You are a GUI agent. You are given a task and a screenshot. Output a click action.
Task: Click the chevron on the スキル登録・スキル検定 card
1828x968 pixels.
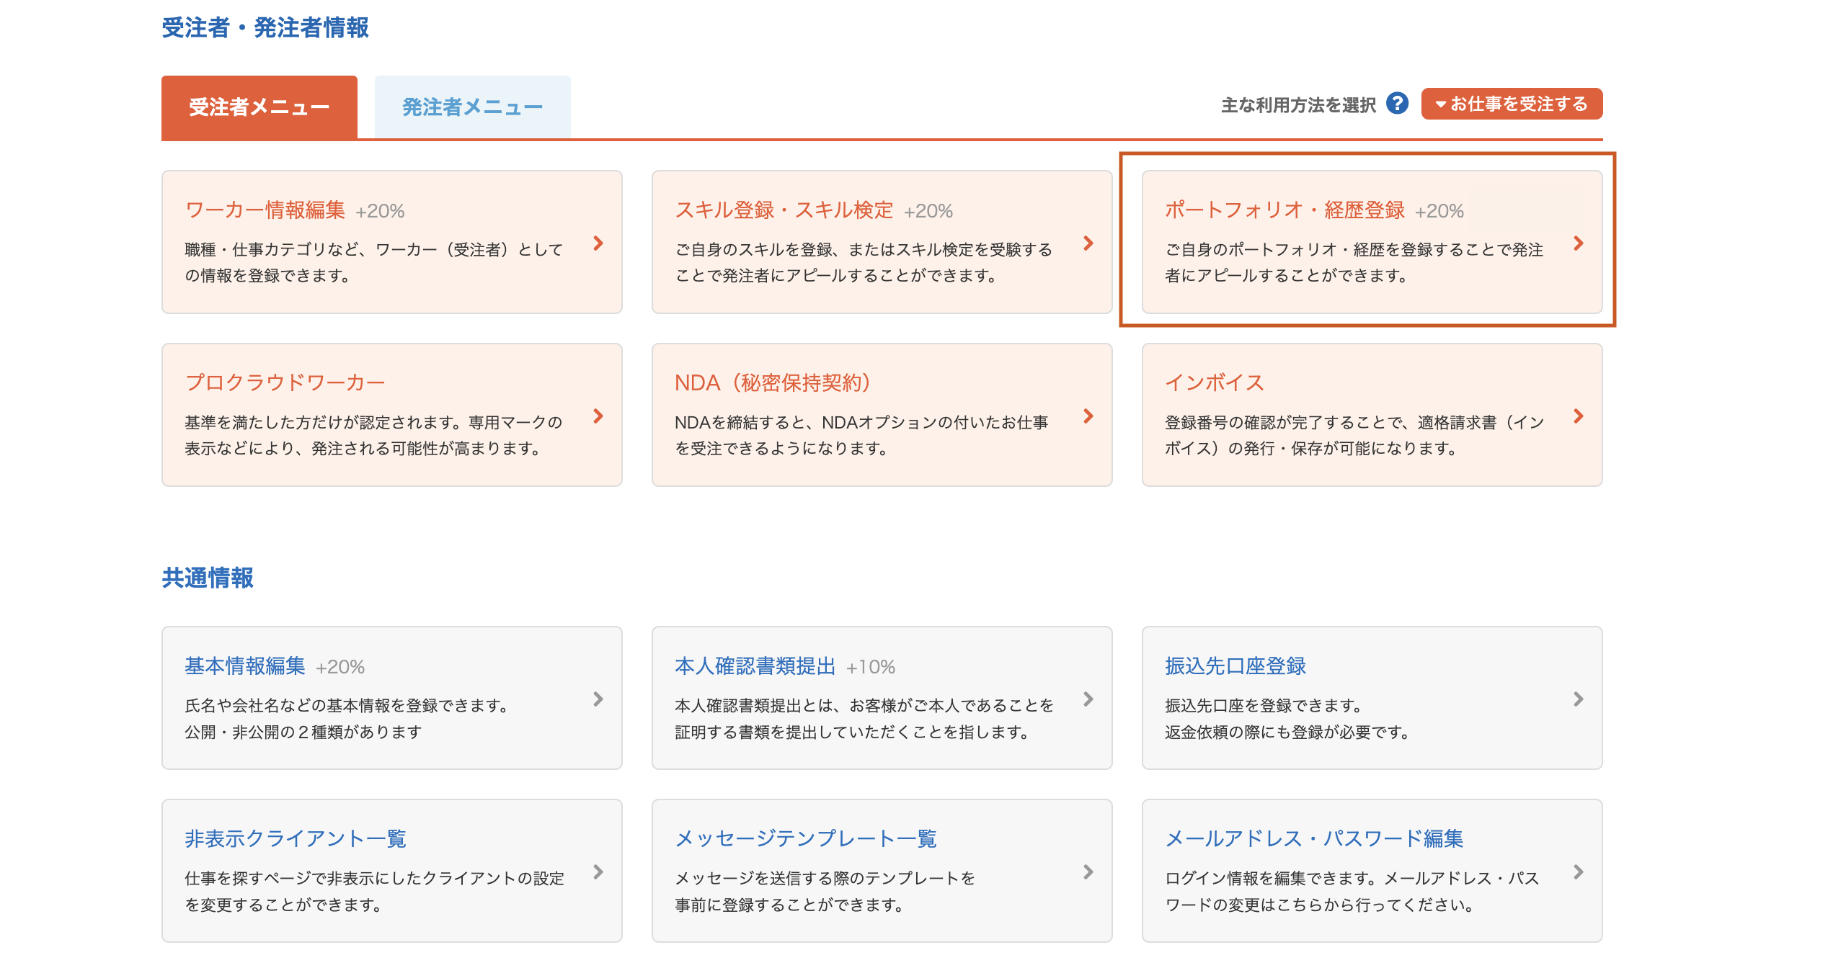tap(1088, 243)
